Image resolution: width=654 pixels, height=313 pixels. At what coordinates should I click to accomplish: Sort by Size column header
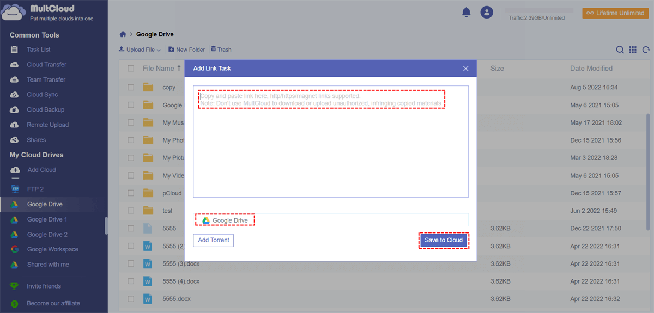[497, 69]
